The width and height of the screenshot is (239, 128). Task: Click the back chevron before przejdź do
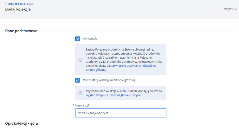pos(6,4)
